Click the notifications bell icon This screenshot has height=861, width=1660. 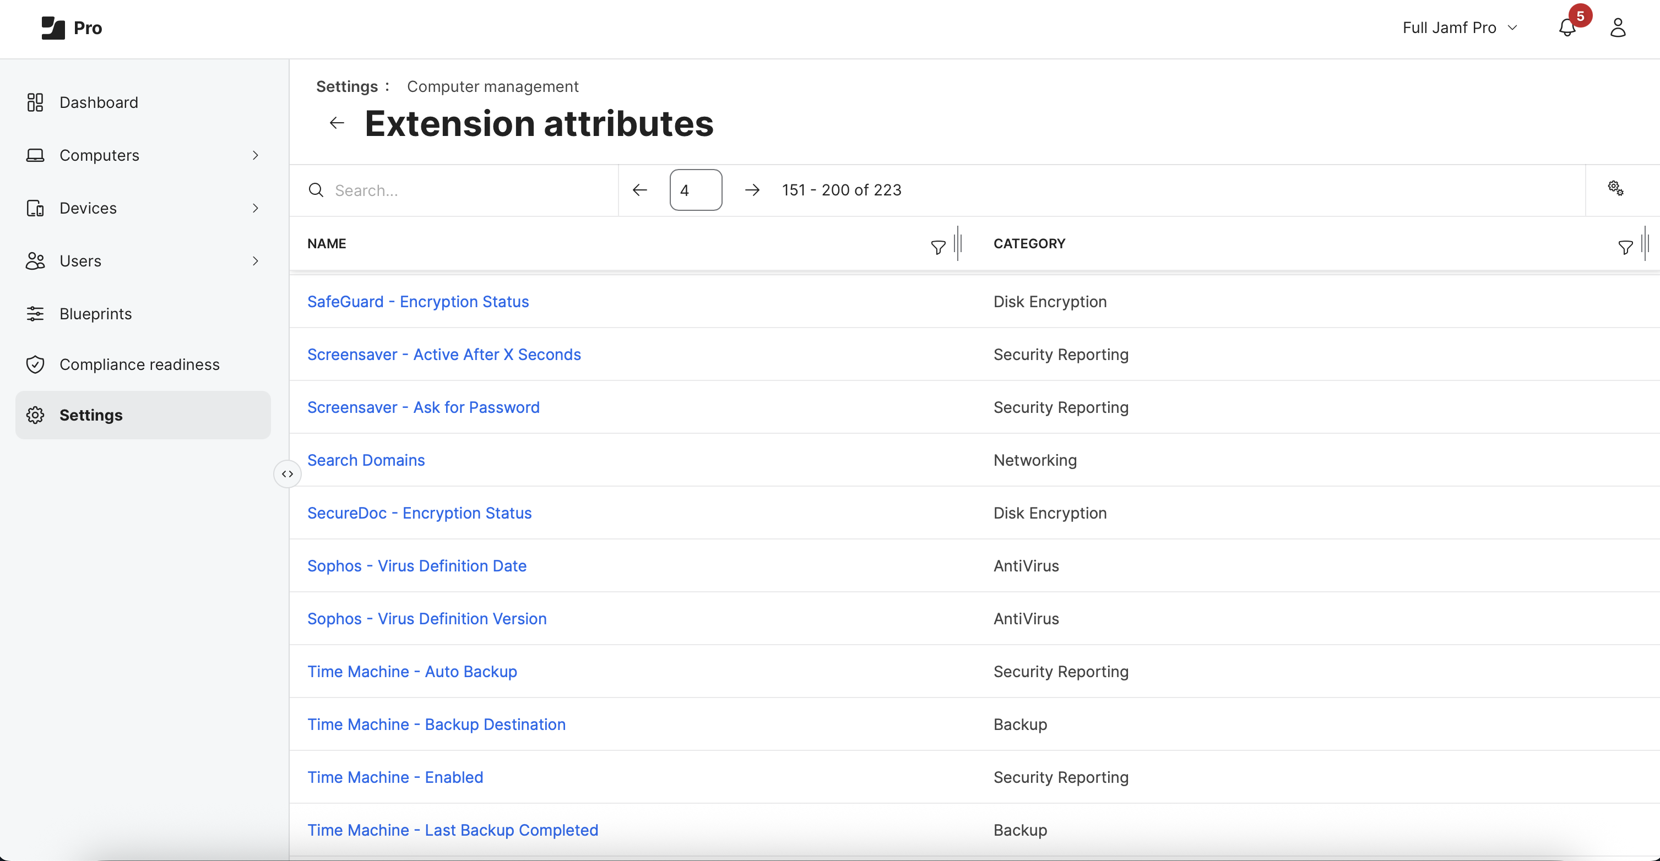(1567, 28)
